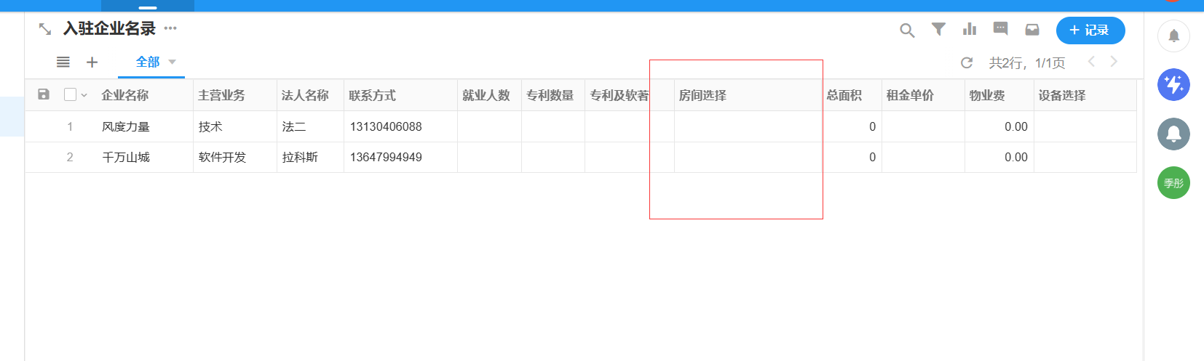Expand the arrow beside select-all checkbox

tap(84, 95)
